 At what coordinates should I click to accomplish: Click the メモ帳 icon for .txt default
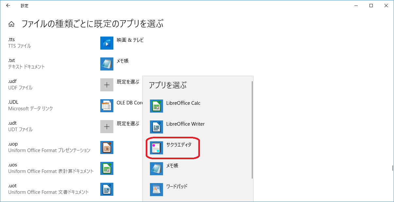tap(107, 64)
